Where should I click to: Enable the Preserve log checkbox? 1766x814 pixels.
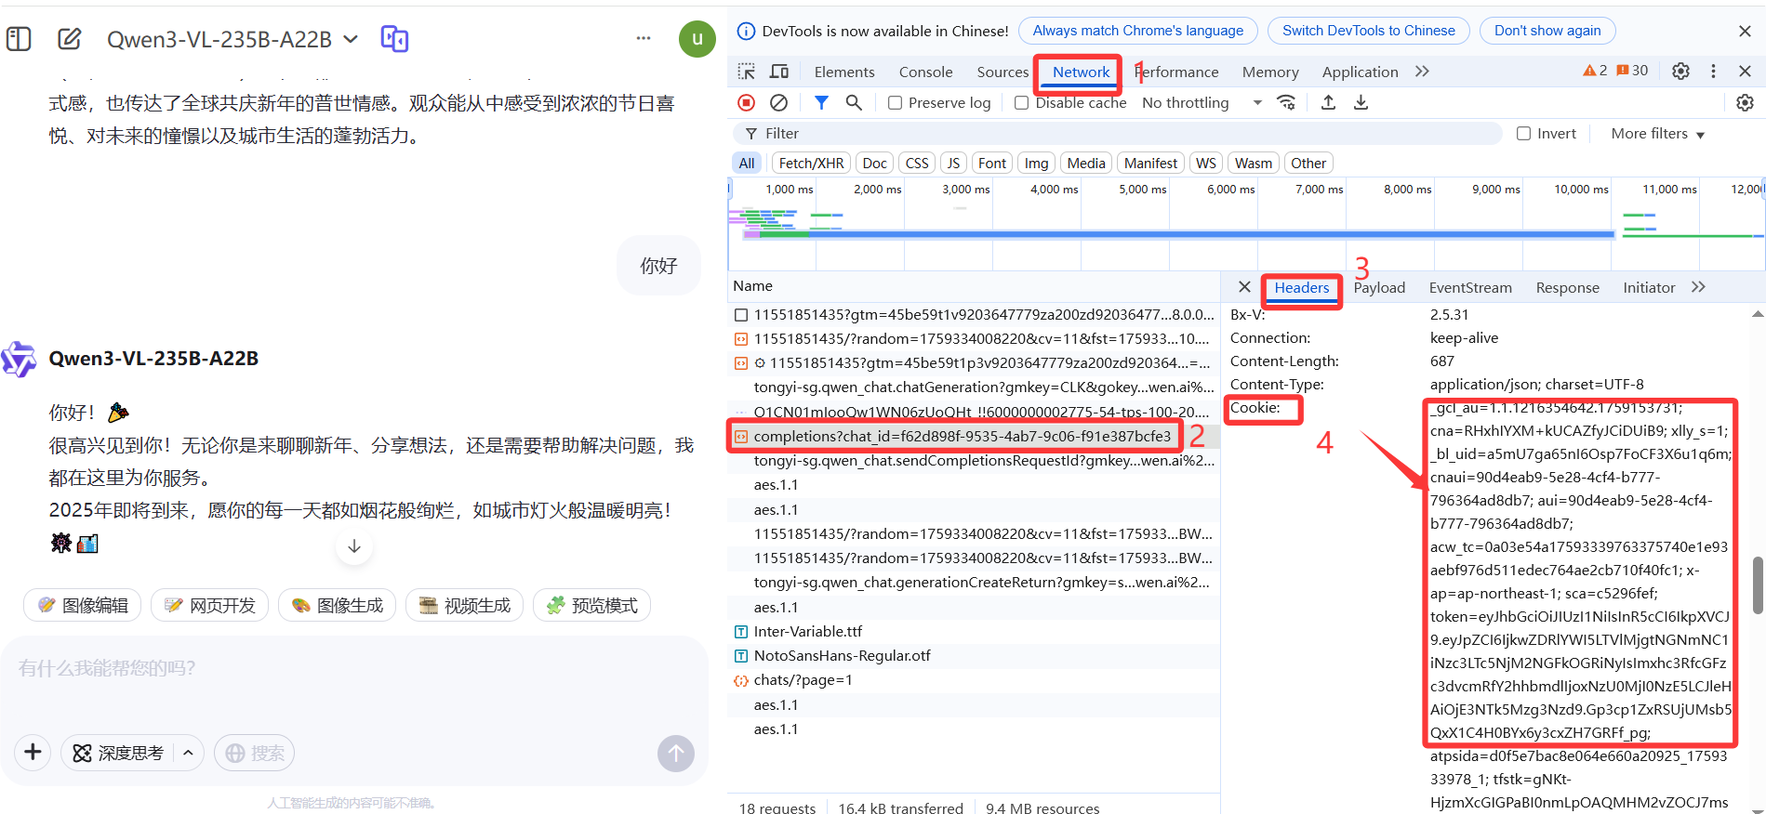(895, 103)
